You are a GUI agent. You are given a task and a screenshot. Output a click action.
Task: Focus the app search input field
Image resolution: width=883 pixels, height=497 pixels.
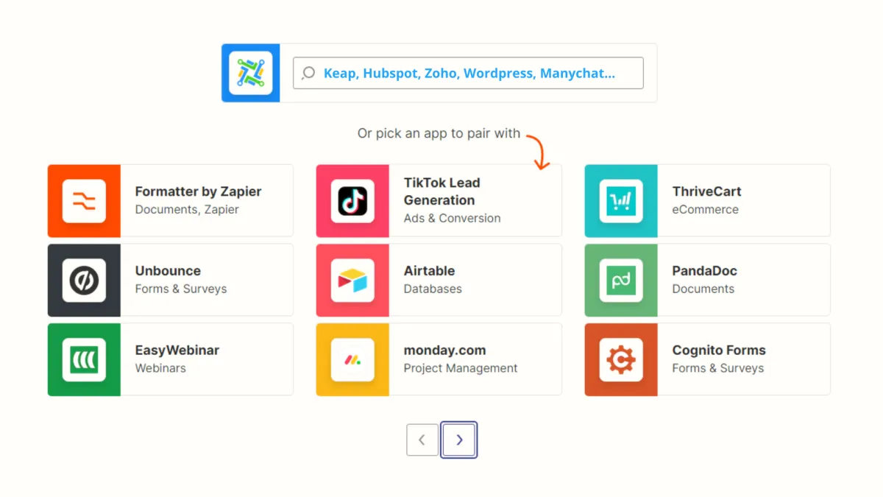(x=468, y=73)
